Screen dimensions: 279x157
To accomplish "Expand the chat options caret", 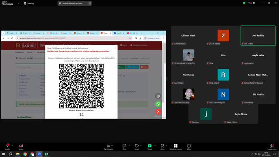I will click(x=129, y=146).
